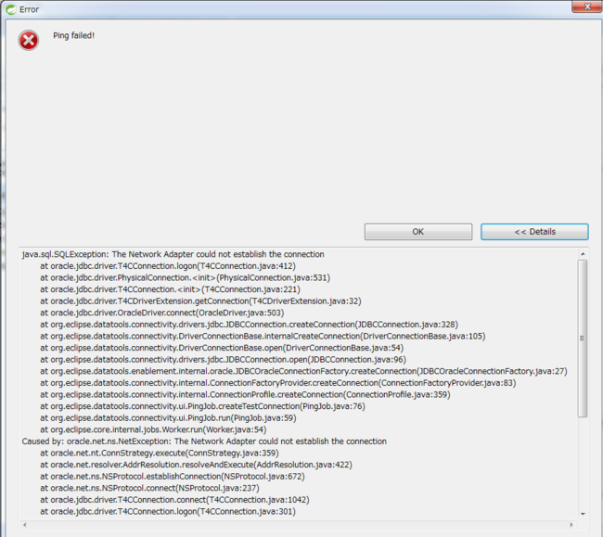The height and width of the screenshot is (537, 603).
Task: Collapse details with the << Details button
Action: coord(534,232)
